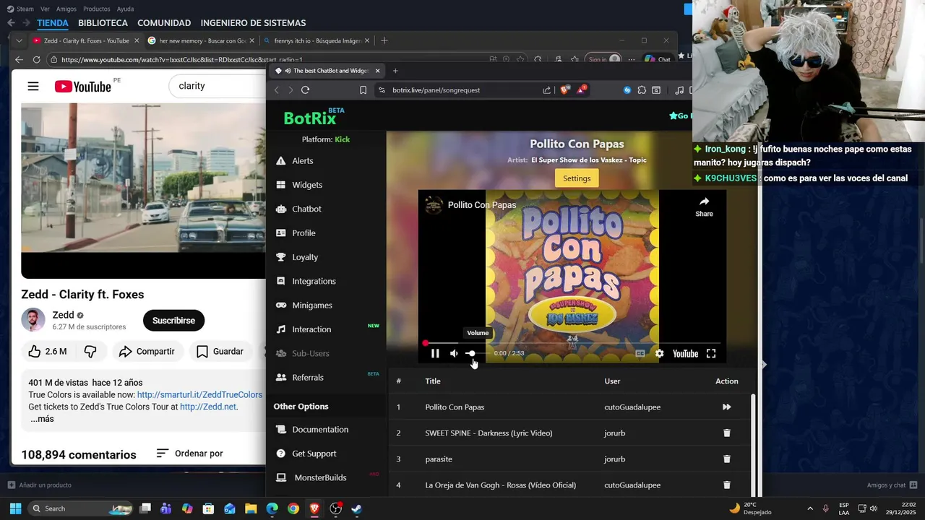The width and height of the screenshot is (925, 520).
Task: Click 'Añadir un producto' in Steam
Action: (x=40, y=485)
